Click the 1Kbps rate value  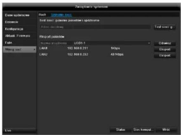coord(115,48)
